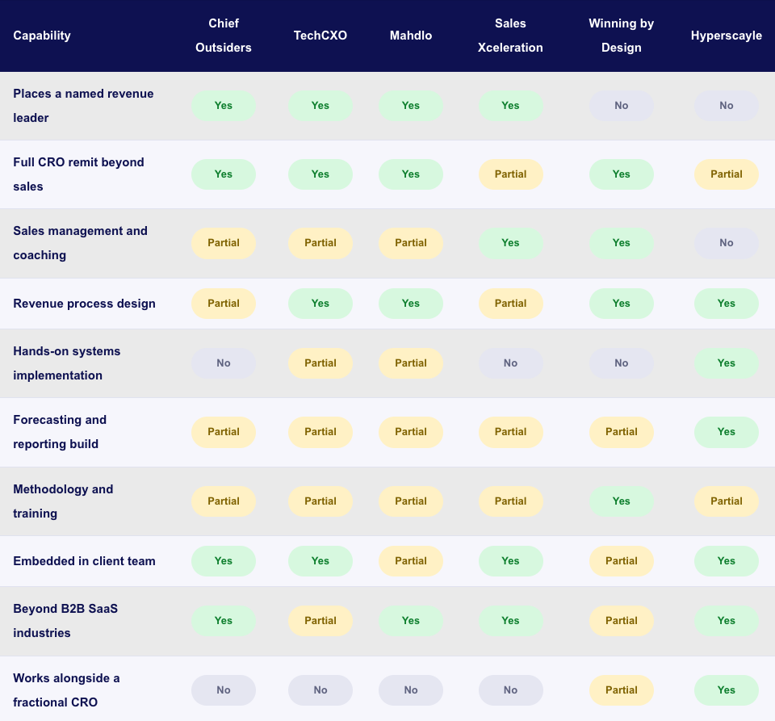775x721 pixels.
Task: Select 'Embedded in client team' row label
Action: point(84,561)
